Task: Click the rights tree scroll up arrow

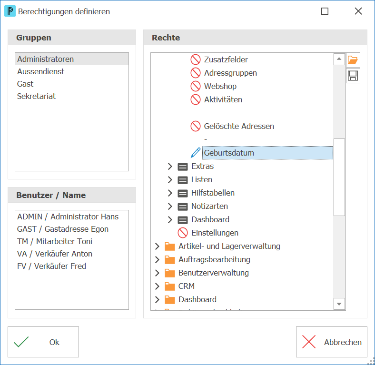Action: coord(339,59)
